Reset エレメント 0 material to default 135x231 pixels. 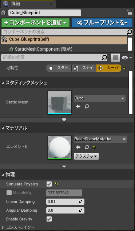coord(94,147)
